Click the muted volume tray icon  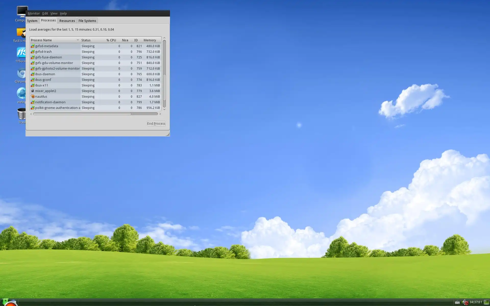[465, 302]
